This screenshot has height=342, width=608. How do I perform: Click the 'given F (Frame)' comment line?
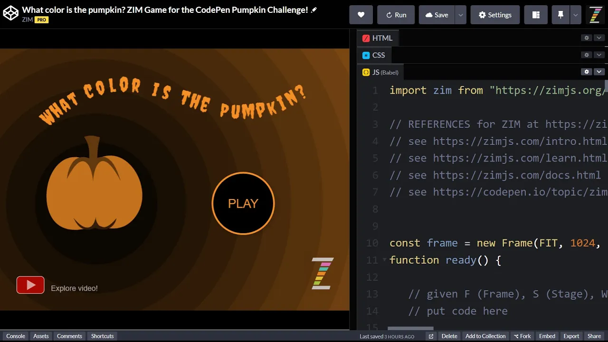[x=507, y=294]
